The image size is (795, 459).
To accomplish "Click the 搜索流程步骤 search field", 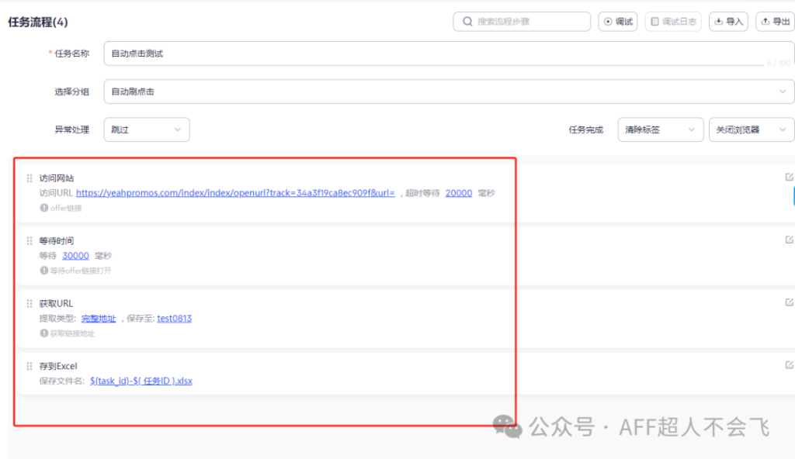I will pyautogui.click(x=522, y=22).
